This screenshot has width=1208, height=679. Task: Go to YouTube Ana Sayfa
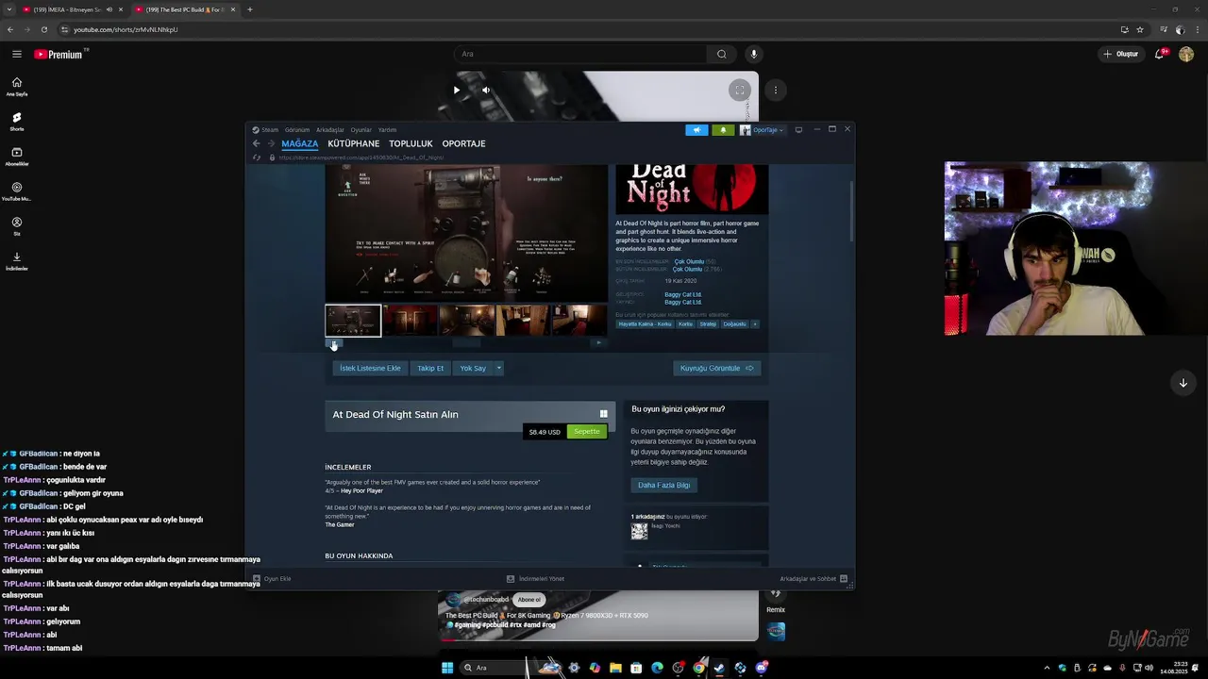[17, 87]
